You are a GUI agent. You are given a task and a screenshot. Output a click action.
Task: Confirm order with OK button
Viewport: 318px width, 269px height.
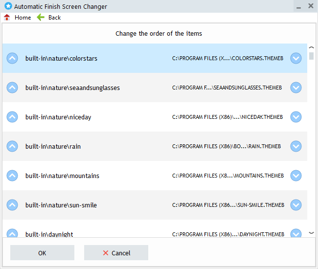click(42, 253)
